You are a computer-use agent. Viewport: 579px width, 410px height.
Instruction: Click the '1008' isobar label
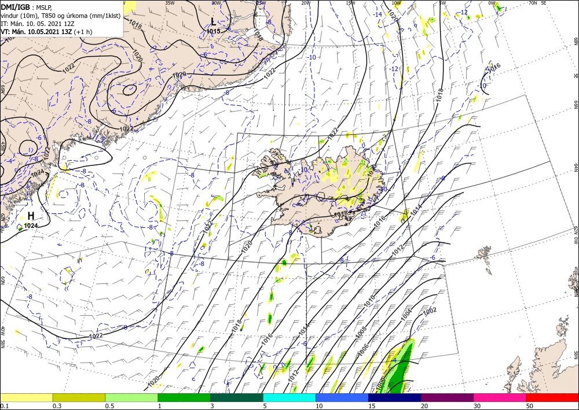tap(361, 333)
